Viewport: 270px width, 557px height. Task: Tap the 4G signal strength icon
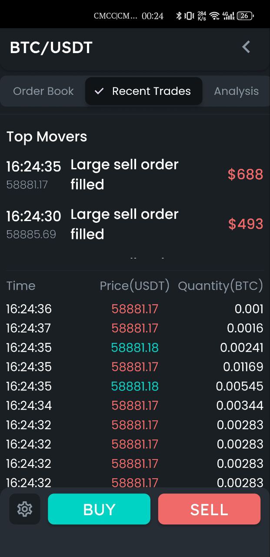pos(228,16)
